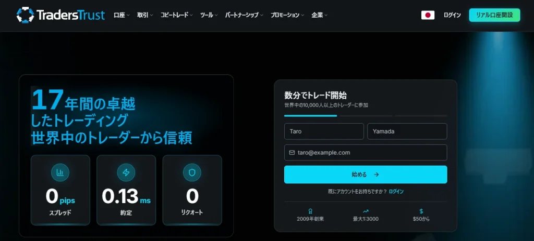534x241 pixels.
Task: Click the 0.13 ms 約定 card
Action: coord(126,190)
